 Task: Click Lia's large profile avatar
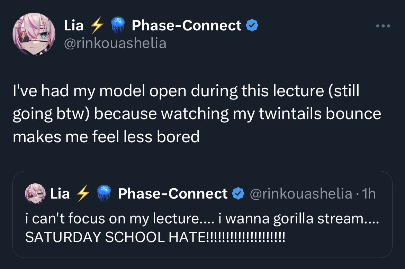click(34, 35)
